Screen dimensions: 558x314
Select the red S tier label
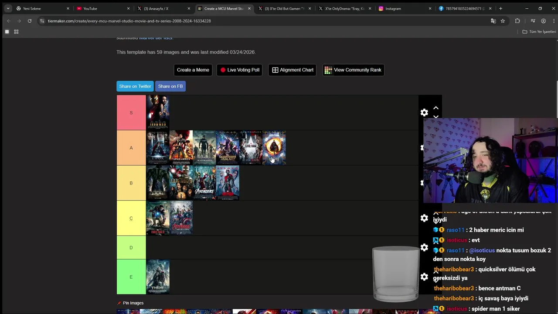[x=131, y=113]
